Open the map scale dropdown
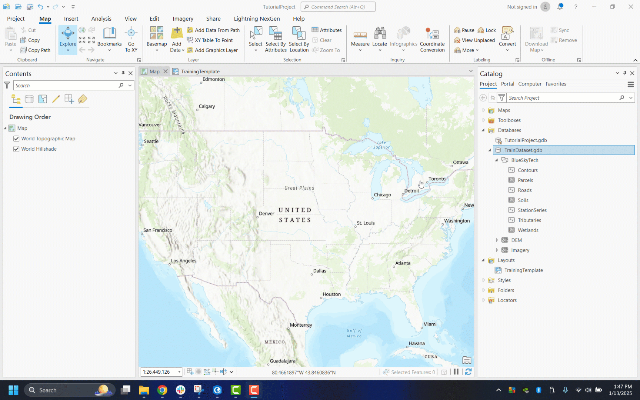Viewport: 640px width, 400px height. pos(179,372)
